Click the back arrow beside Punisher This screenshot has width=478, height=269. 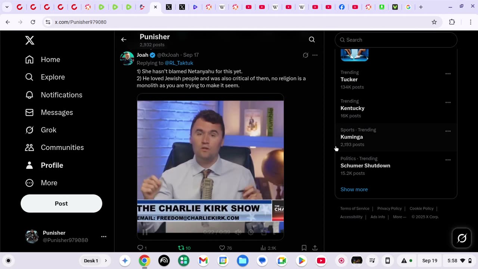[124, 40]
